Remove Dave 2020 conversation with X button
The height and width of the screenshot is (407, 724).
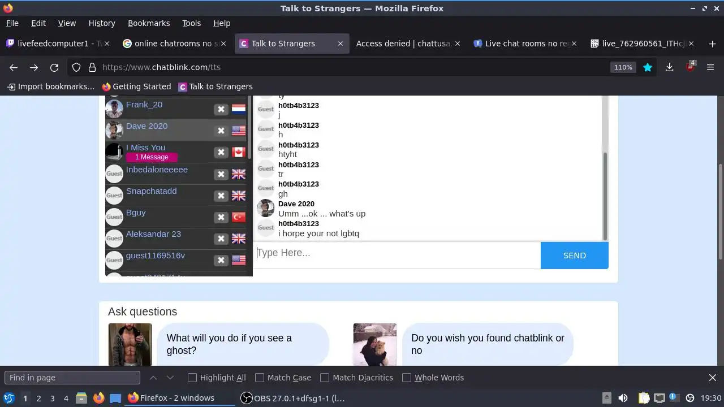tap(221, 131)
